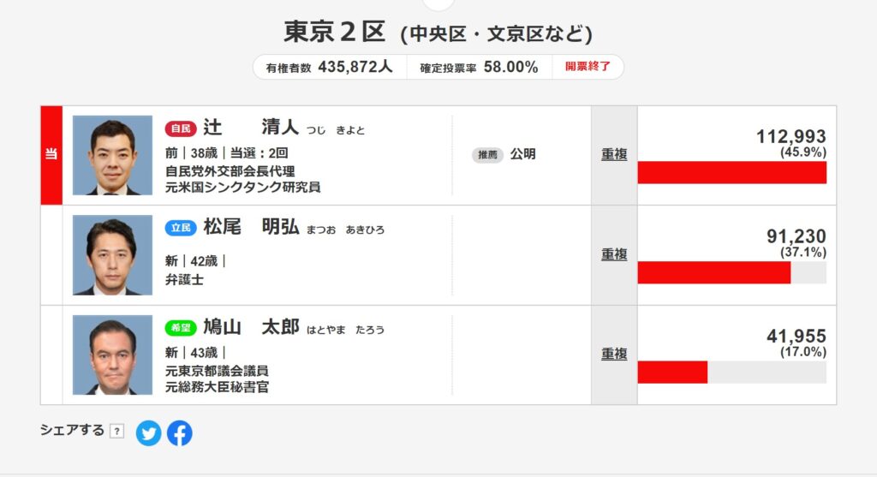877x477 pixels.
Task: Click the 希望 party badge
Action: click(x=181, y=328)
